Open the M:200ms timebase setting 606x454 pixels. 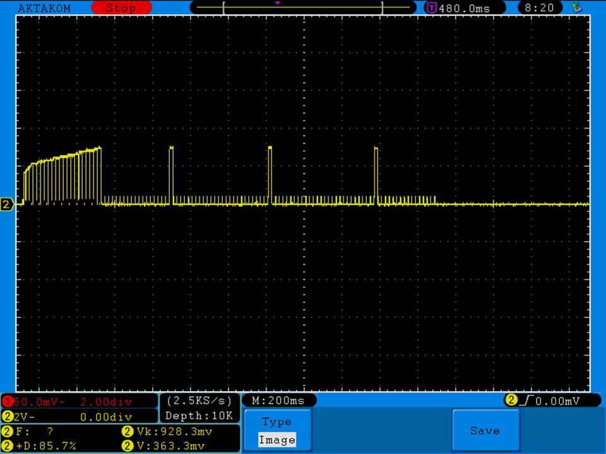coord(278,401)
